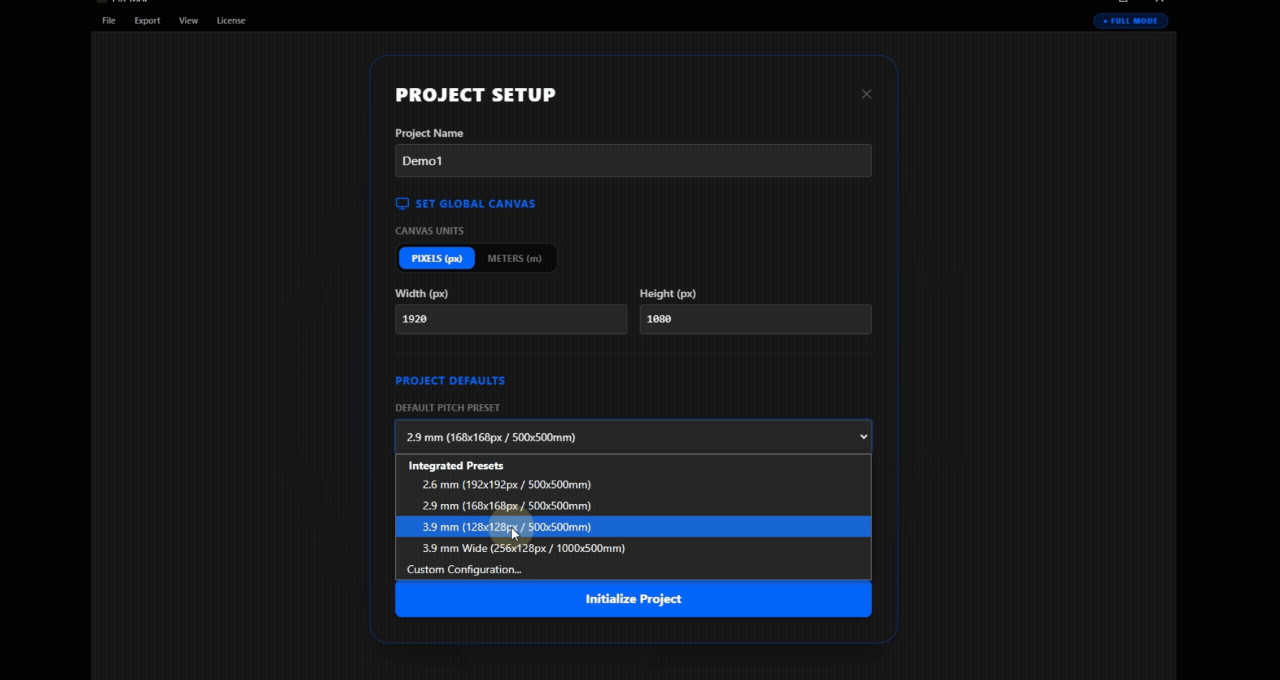Close the Project Setup dialog
1280x680 pixels.
click(866, 95)
